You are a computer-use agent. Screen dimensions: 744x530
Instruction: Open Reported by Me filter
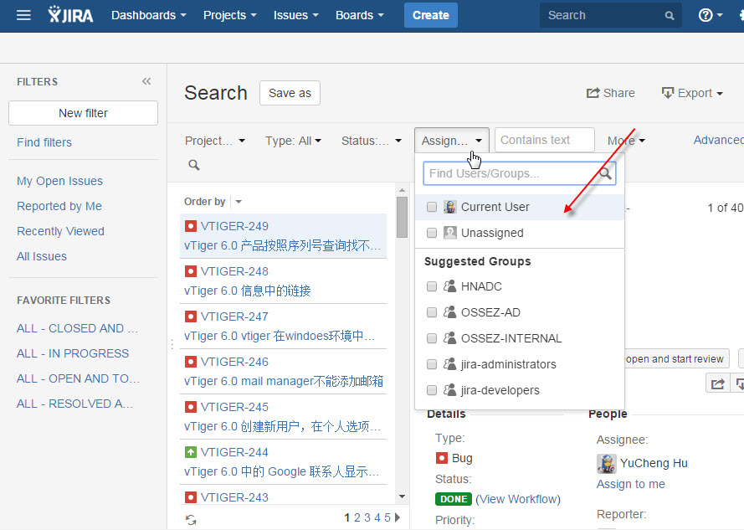pos(59,206)
